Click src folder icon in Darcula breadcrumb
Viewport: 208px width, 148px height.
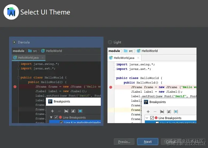30,51
